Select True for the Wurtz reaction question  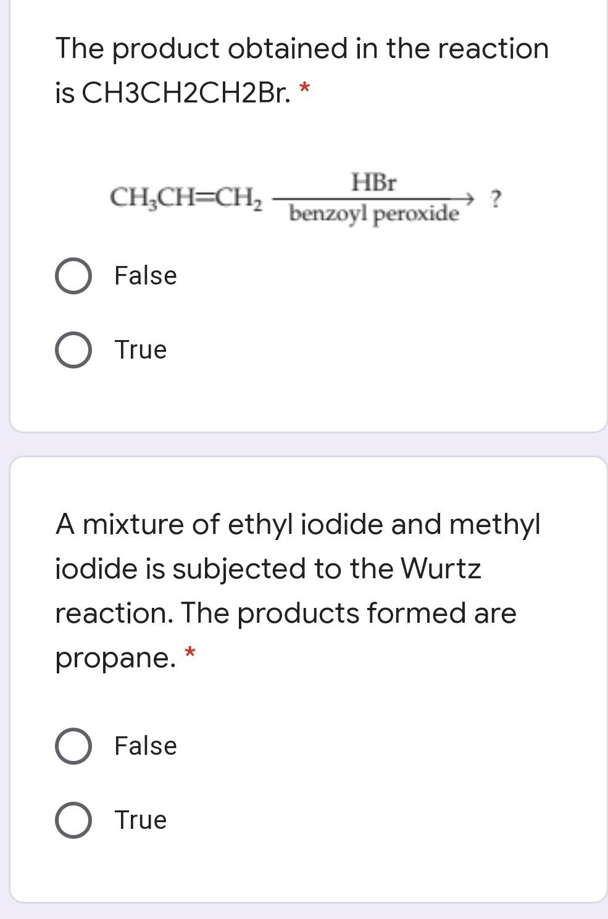74,819
